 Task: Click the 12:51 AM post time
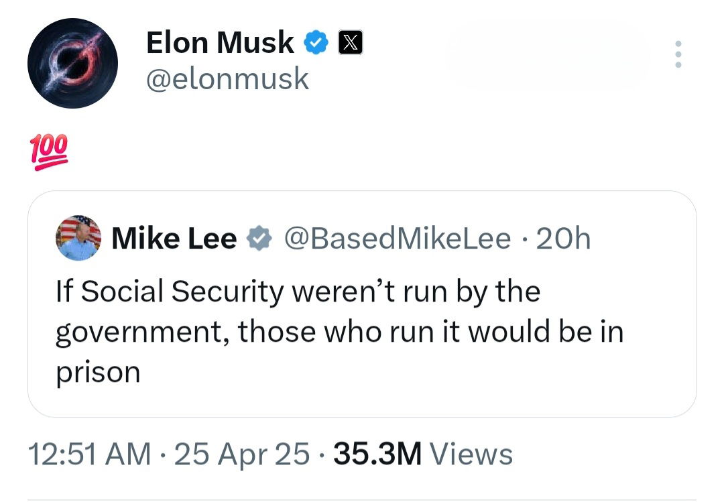(90, 454)
